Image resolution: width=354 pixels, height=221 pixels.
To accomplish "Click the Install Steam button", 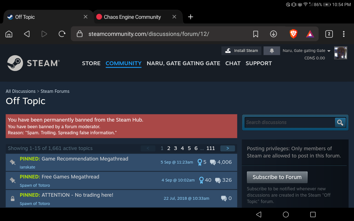I will 241,51.
